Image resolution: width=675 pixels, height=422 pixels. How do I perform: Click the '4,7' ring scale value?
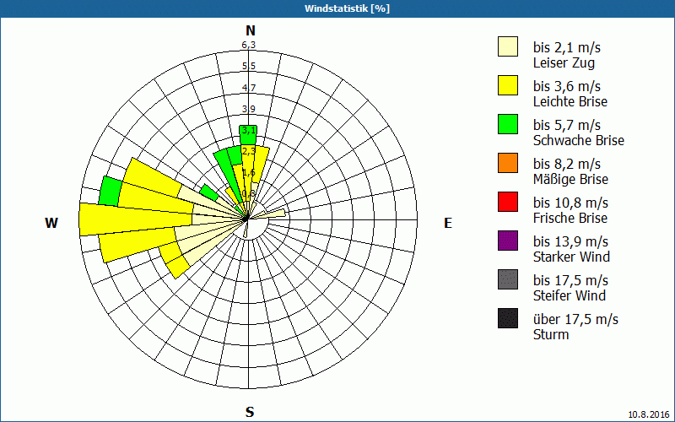[249, 88]
